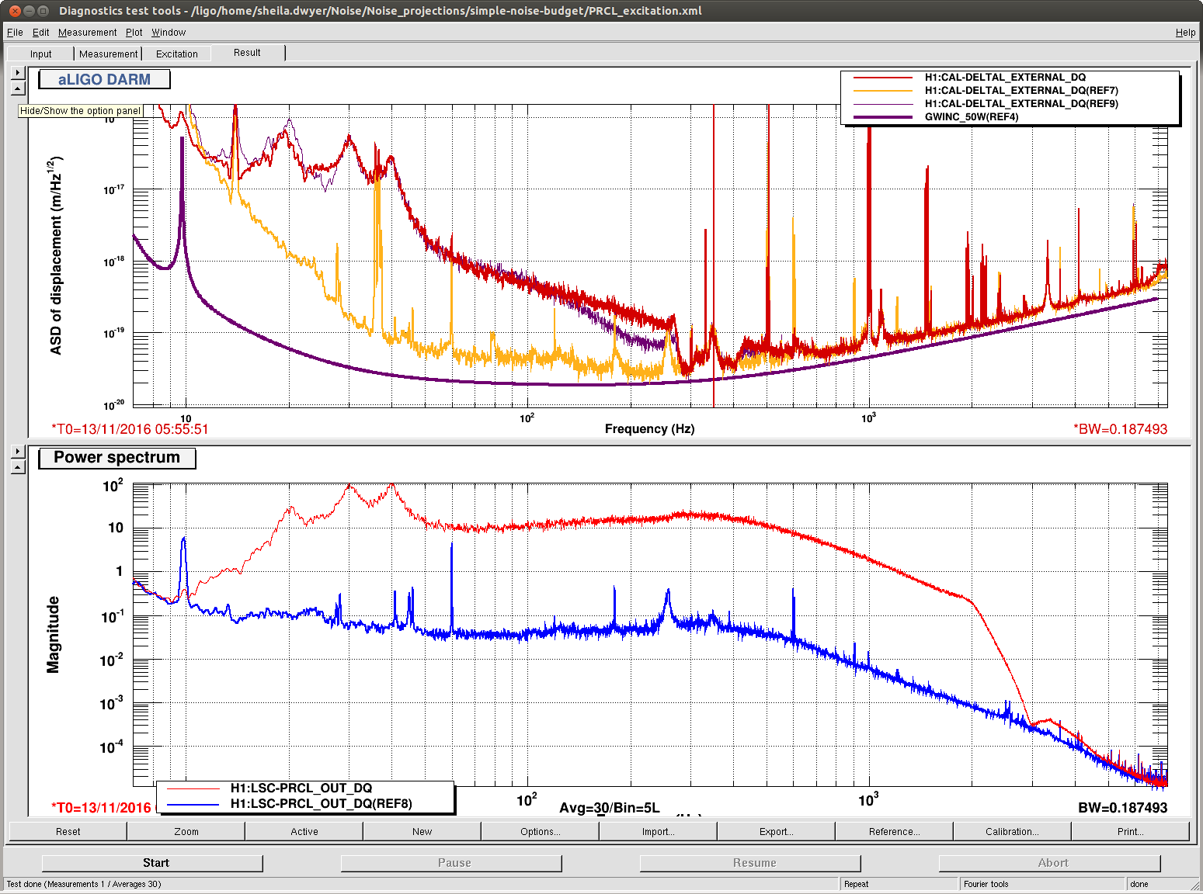The width and height of the screenshot is (1203, 894).
Task: Click the Power spectrum plot title
Action: click(x=116, y=458)
